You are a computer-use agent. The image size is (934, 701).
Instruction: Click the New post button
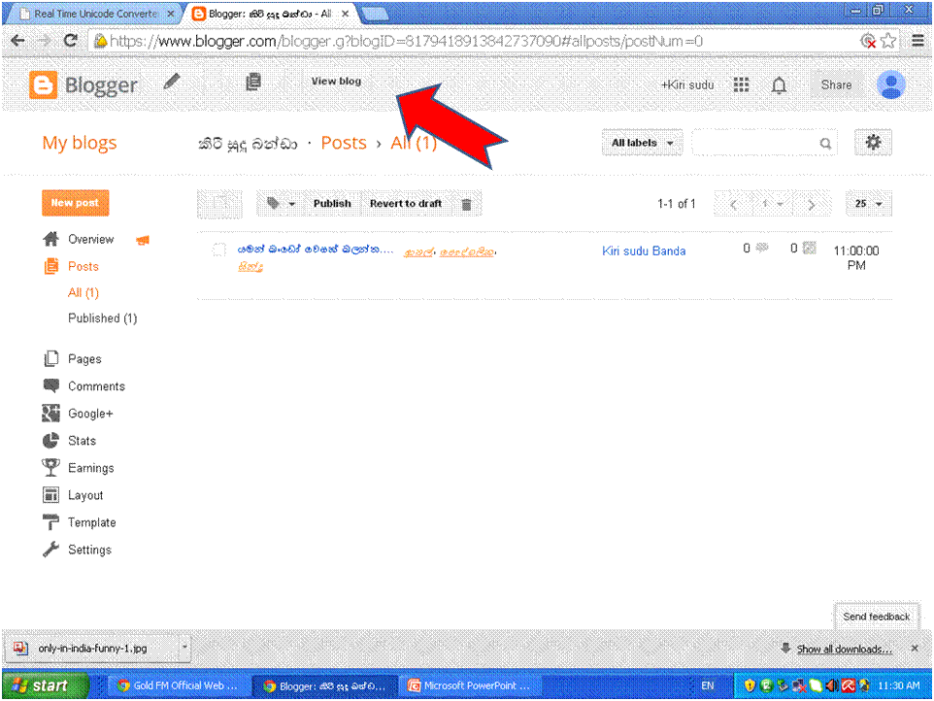(x=75, y=203)
